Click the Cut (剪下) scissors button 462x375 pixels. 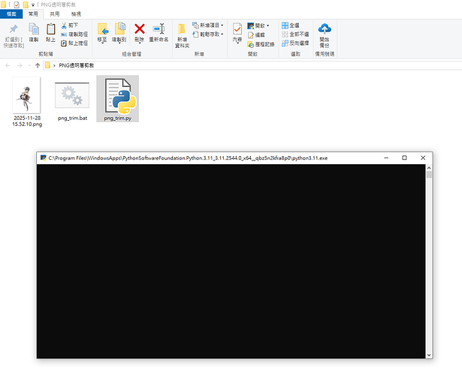click(73, 25)
